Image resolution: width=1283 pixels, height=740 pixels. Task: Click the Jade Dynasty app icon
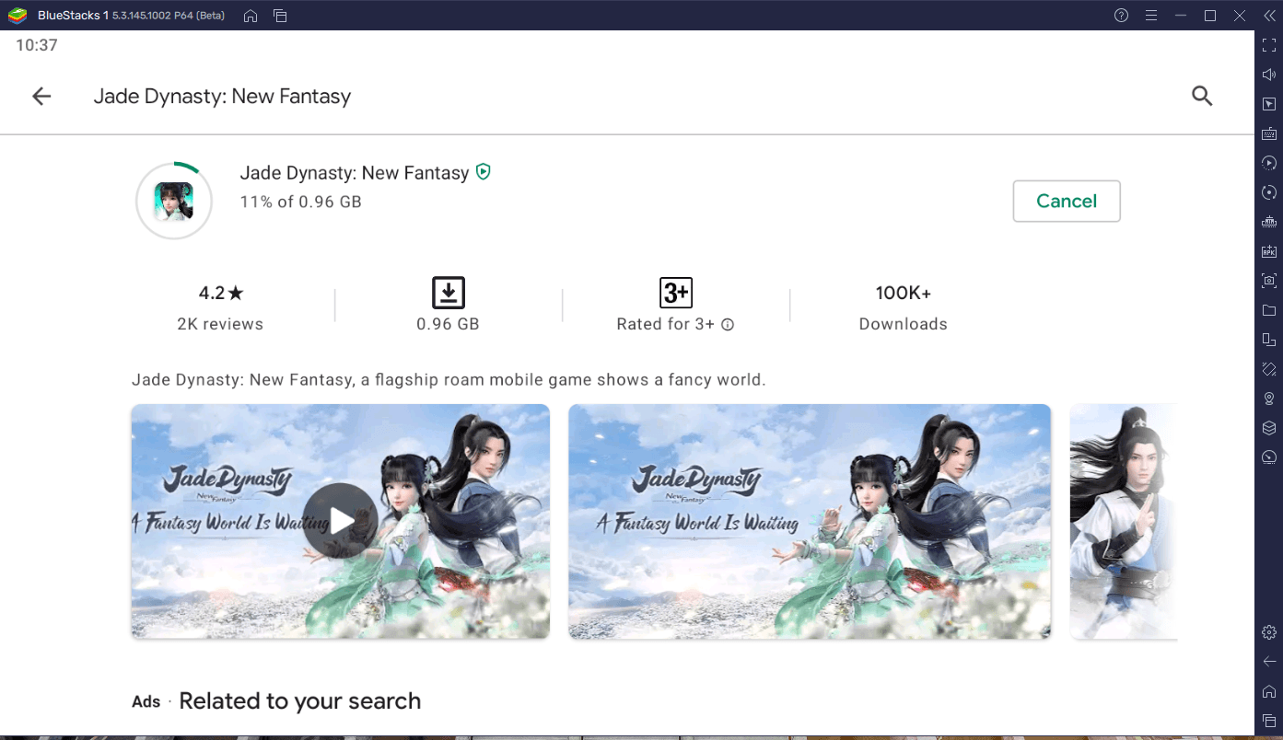(174, 201)
